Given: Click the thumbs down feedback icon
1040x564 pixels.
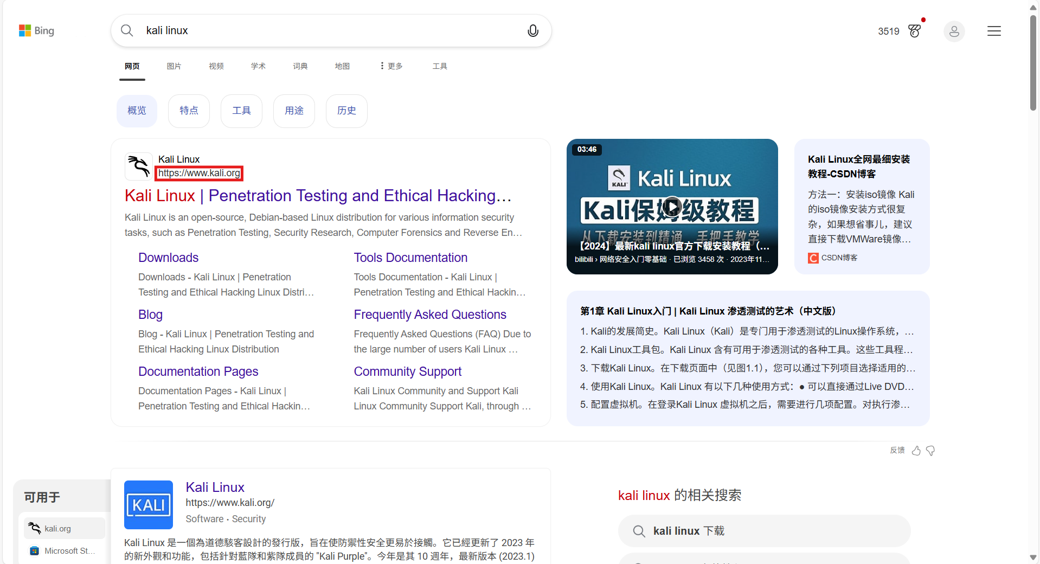Looking at the screenshot, I should tap(930, 451).
